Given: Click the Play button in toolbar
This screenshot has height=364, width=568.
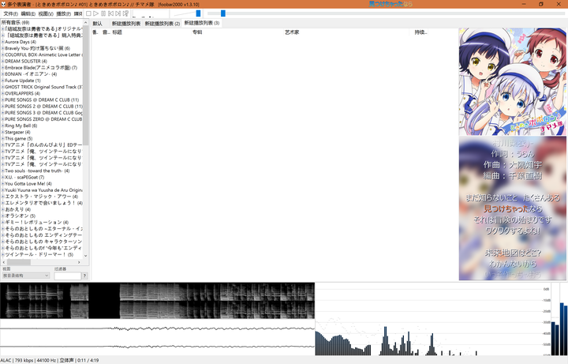Looking at the screenshot, I should [x=95, y=13].
